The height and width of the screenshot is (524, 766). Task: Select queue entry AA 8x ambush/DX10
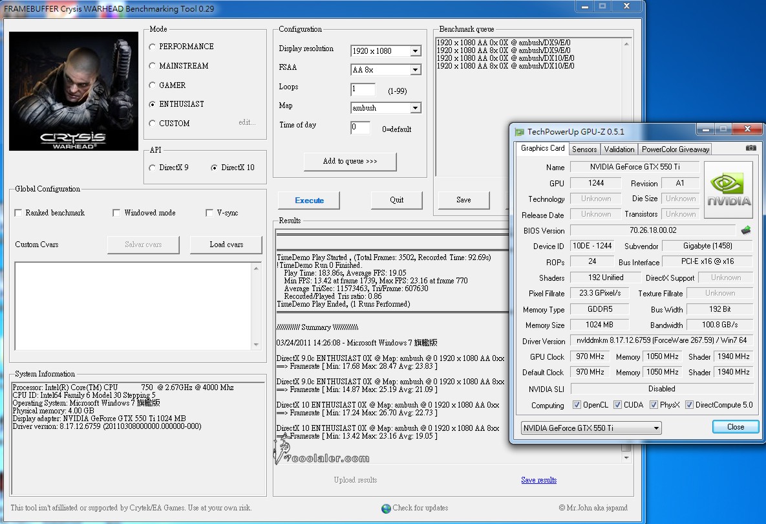pyautogui.click(x=505, y=66)
